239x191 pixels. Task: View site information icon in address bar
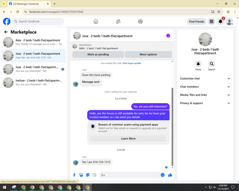click(x=25, y=12)
